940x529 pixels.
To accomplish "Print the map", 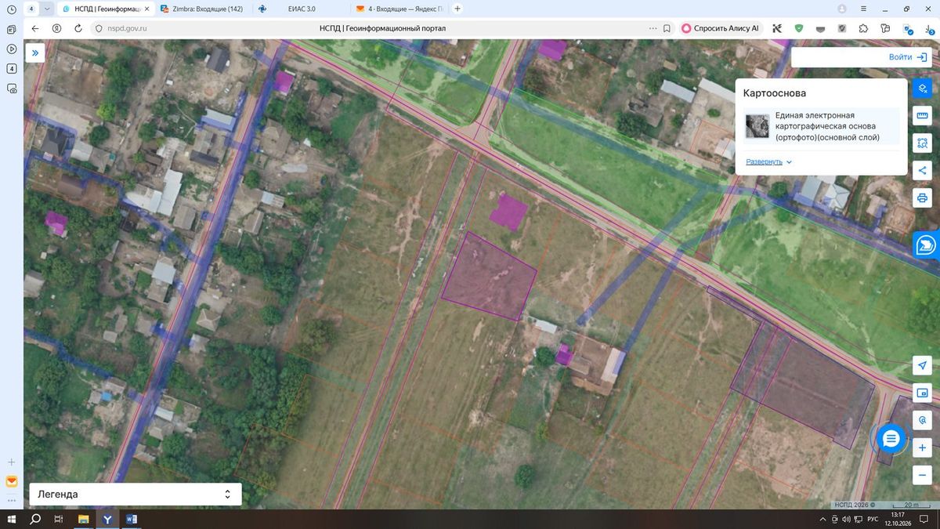I will [922, 197].
